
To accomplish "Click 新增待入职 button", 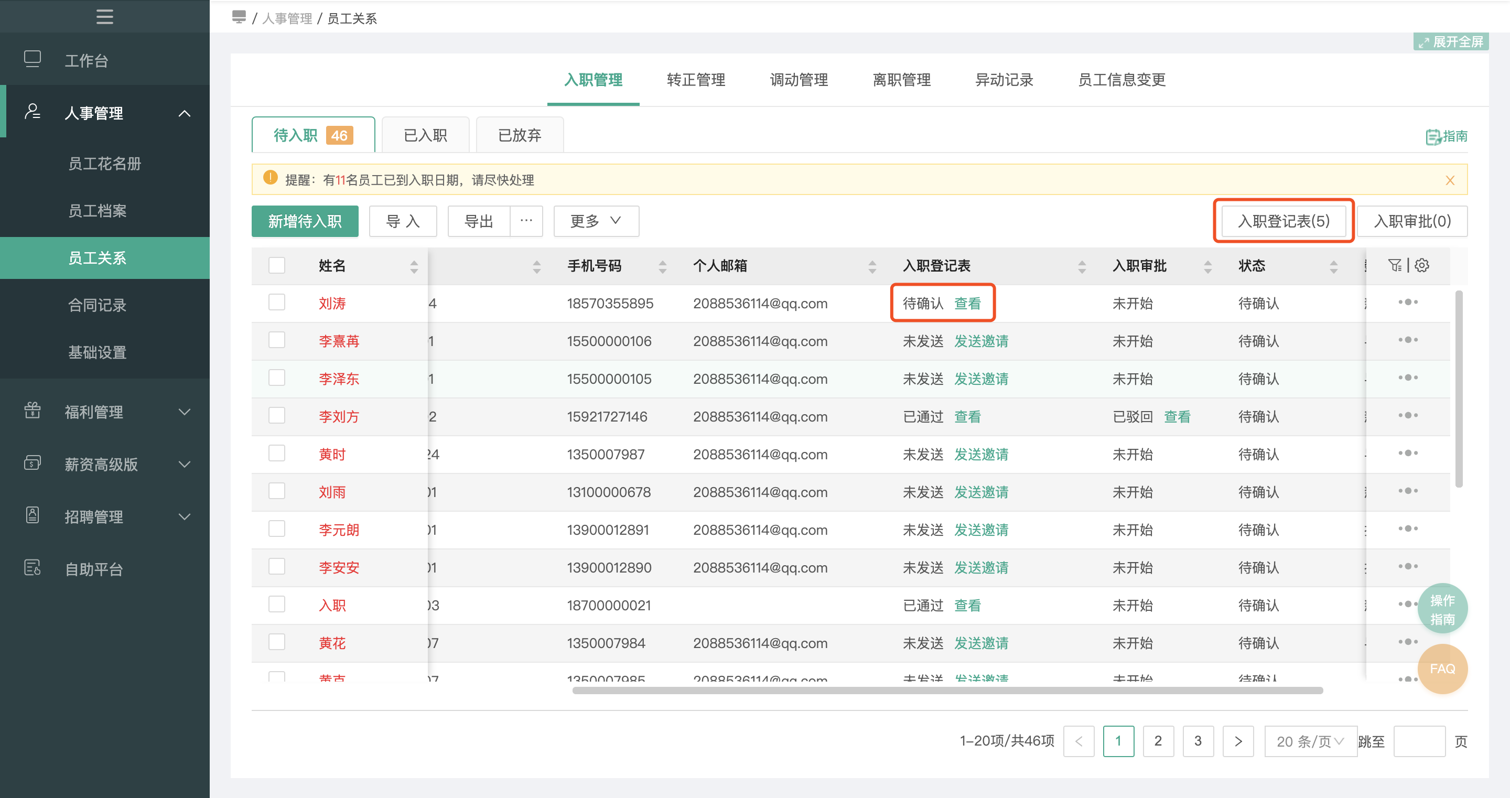I will point(305,221).
